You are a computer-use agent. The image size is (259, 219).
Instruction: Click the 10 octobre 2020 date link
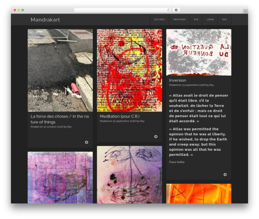pyautogui.click(x=53, y=127)
